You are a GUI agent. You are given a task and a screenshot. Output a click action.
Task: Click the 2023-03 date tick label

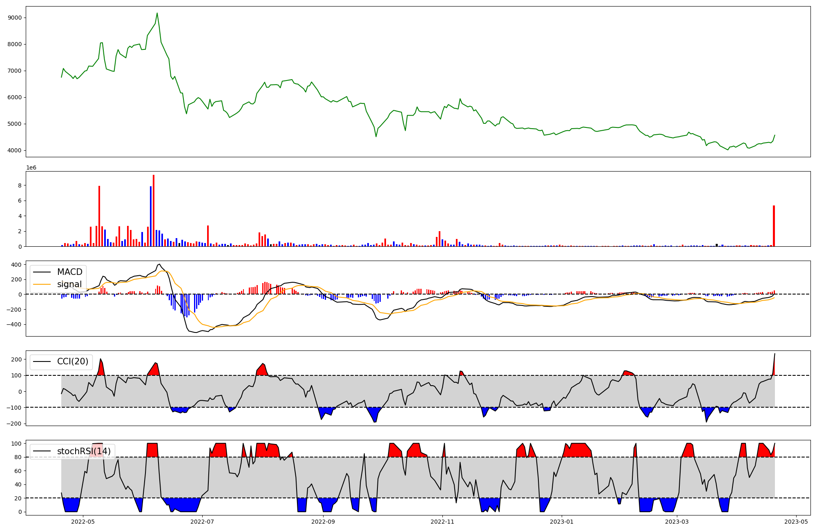point(677,522)
